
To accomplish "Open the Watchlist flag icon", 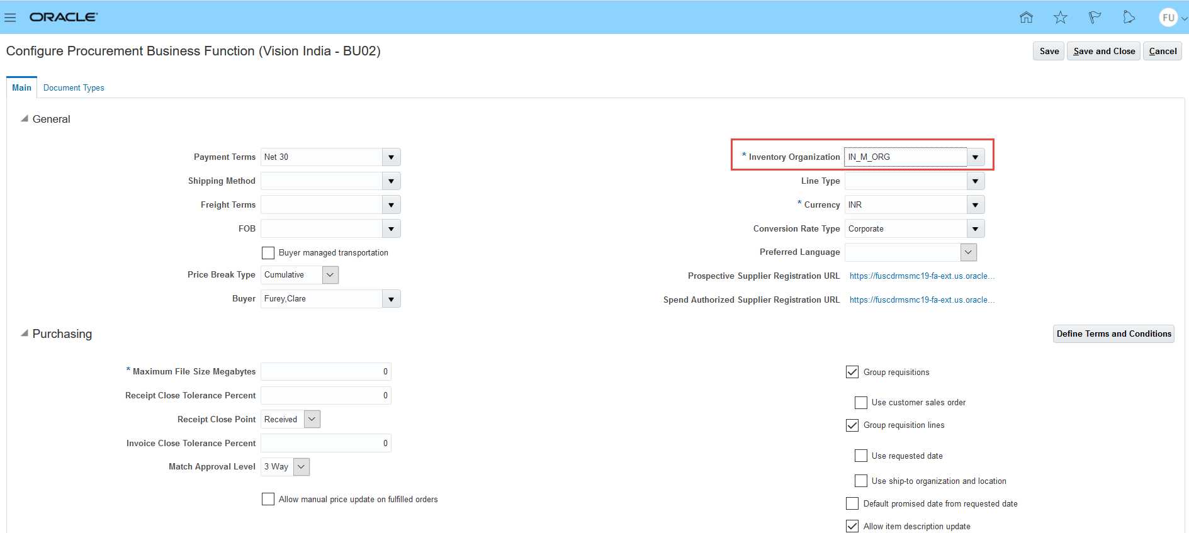I will (x=1095, y=18).
